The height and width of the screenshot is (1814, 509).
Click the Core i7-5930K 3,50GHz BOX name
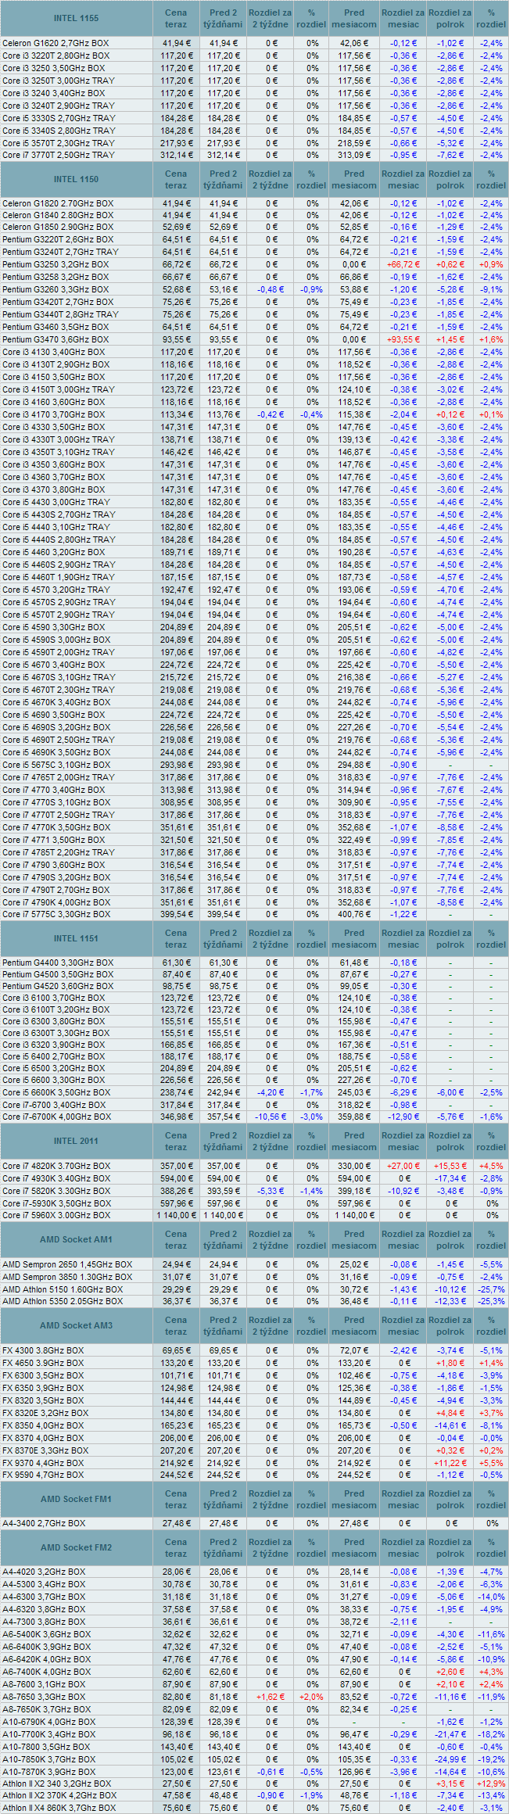click(56, 1203)
